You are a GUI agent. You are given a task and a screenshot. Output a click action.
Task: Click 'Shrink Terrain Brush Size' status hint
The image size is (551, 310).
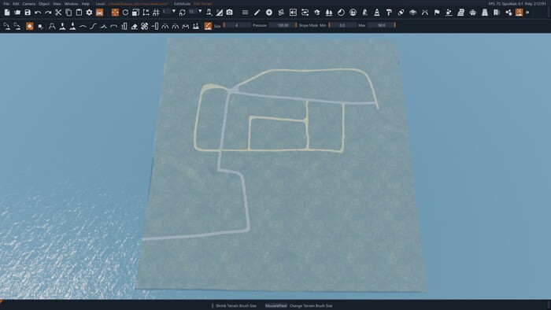tap(236, 306)
